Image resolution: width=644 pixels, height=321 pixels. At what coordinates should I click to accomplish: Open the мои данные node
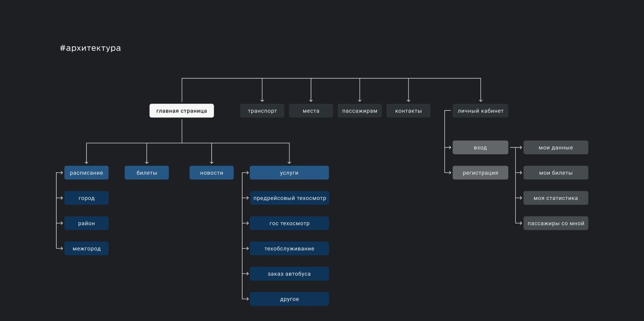pos(555,147)
